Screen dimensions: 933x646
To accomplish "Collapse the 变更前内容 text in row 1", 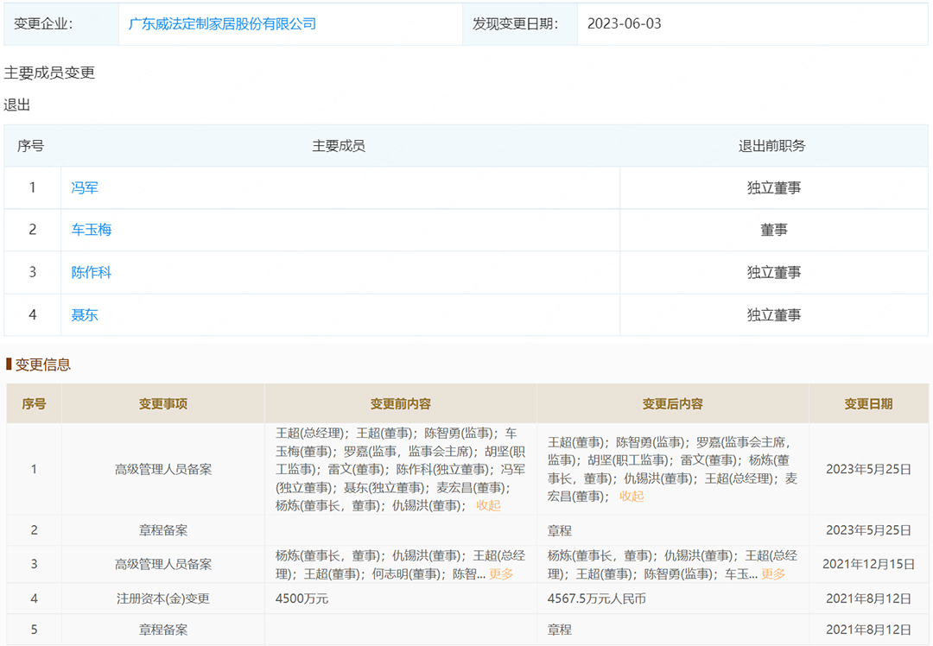I will click(x=488, y=505).
